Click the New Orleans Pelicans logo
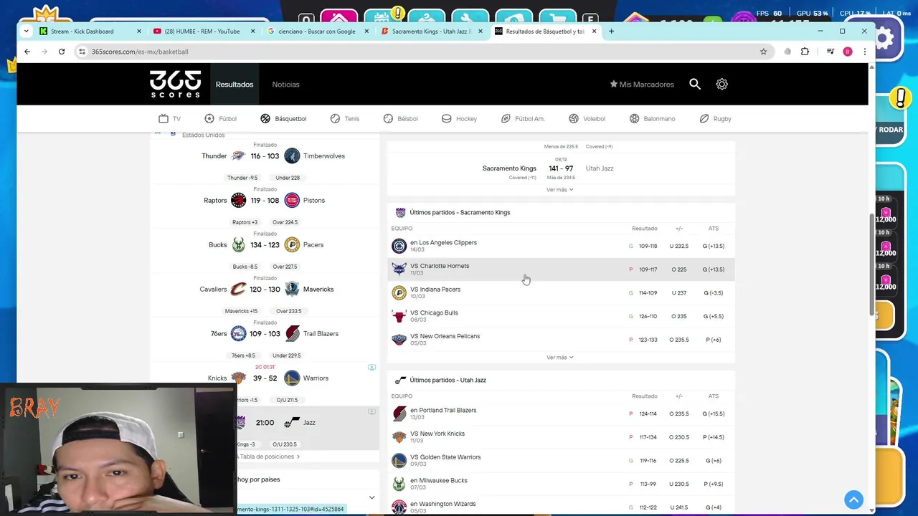918x516 pixels. 399,339
